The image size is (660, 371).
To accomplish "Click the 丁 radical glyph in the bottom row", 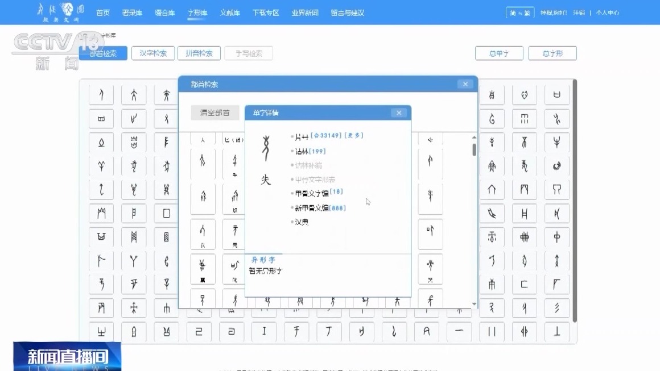I will 329,331.
